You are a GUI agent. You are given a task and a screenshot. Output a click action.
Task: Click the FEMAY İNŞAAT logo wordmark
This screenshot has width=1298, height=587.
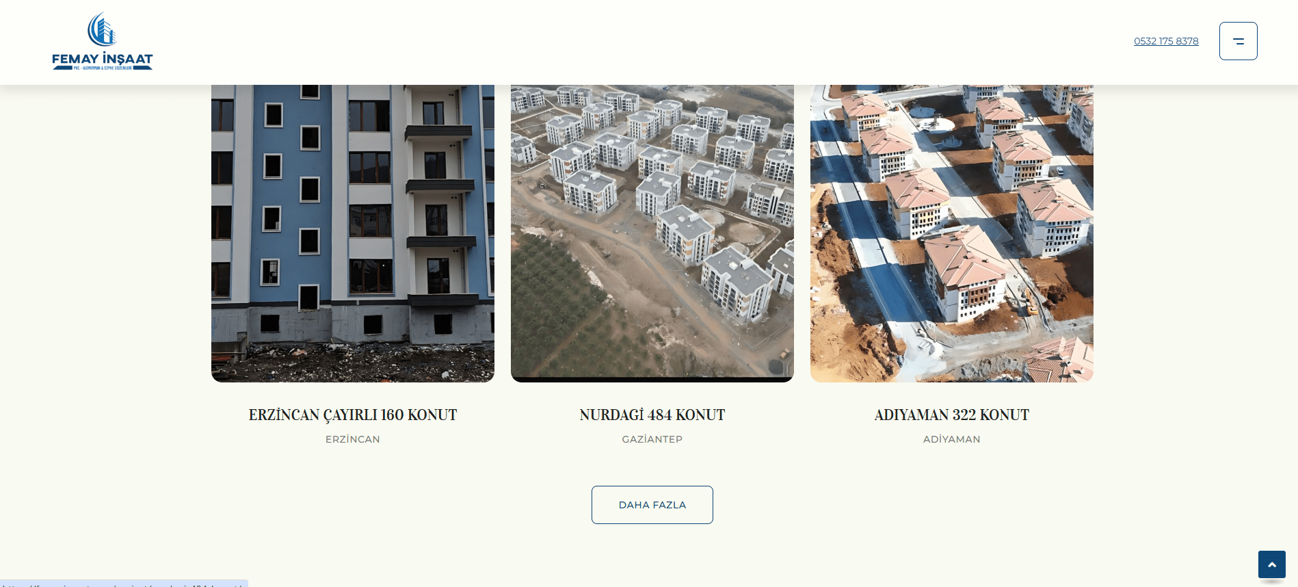103,59
